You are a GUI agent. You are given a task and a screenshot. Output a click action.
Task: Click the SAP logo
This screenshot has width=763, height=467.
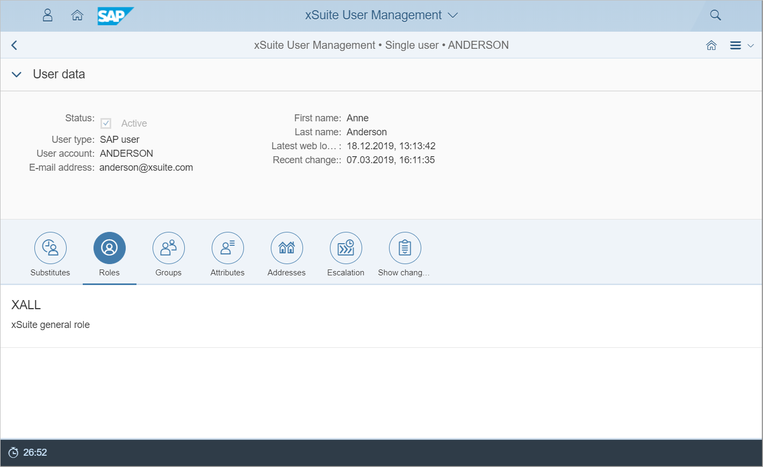114,16
